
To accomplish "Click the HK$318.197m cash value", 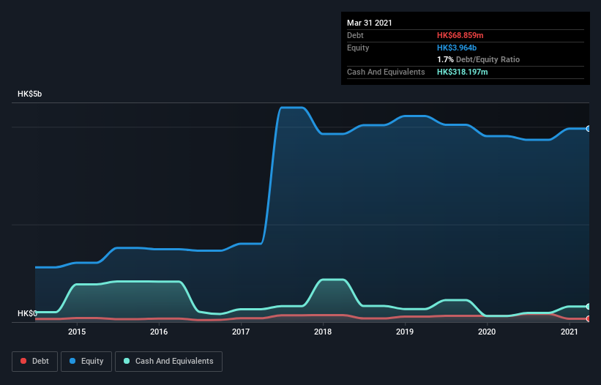I will click(462, 72).
